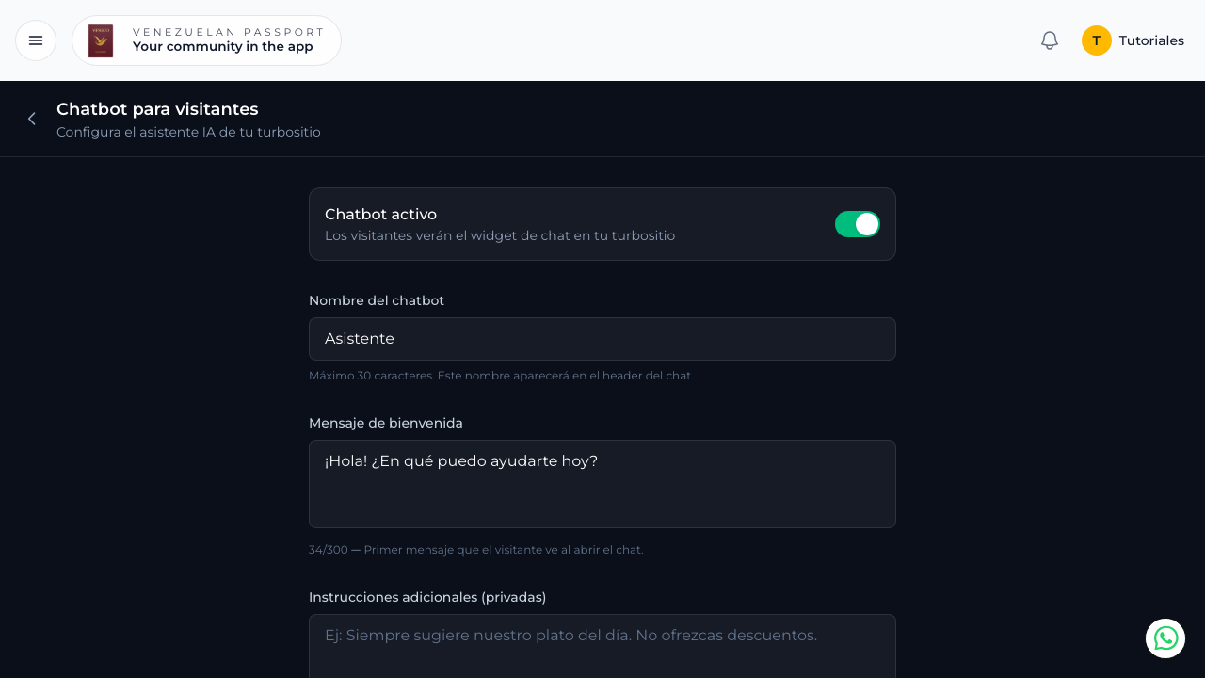Edit the Mensaje de bienvenida textarea
This screenshot has width=1205, height=678.
[602, 484]
